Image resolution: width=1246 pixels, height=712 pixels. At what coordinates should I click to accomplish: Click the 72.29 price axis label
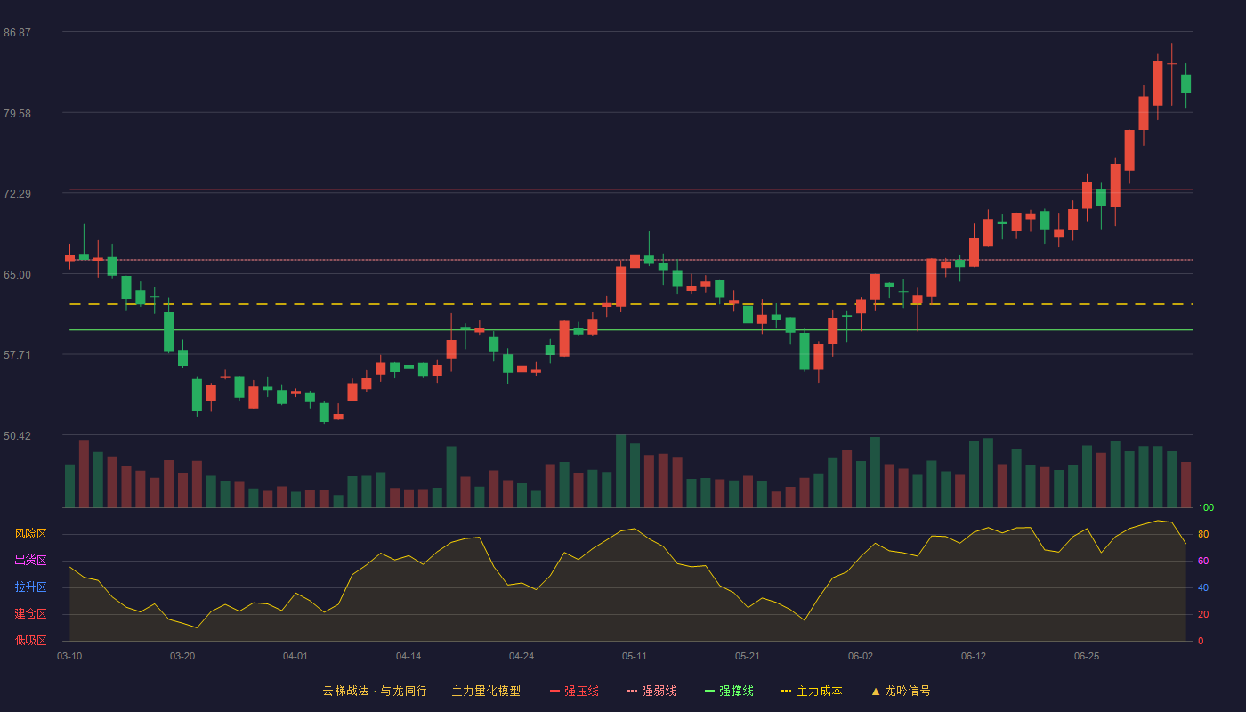click(x=17, y=194)
